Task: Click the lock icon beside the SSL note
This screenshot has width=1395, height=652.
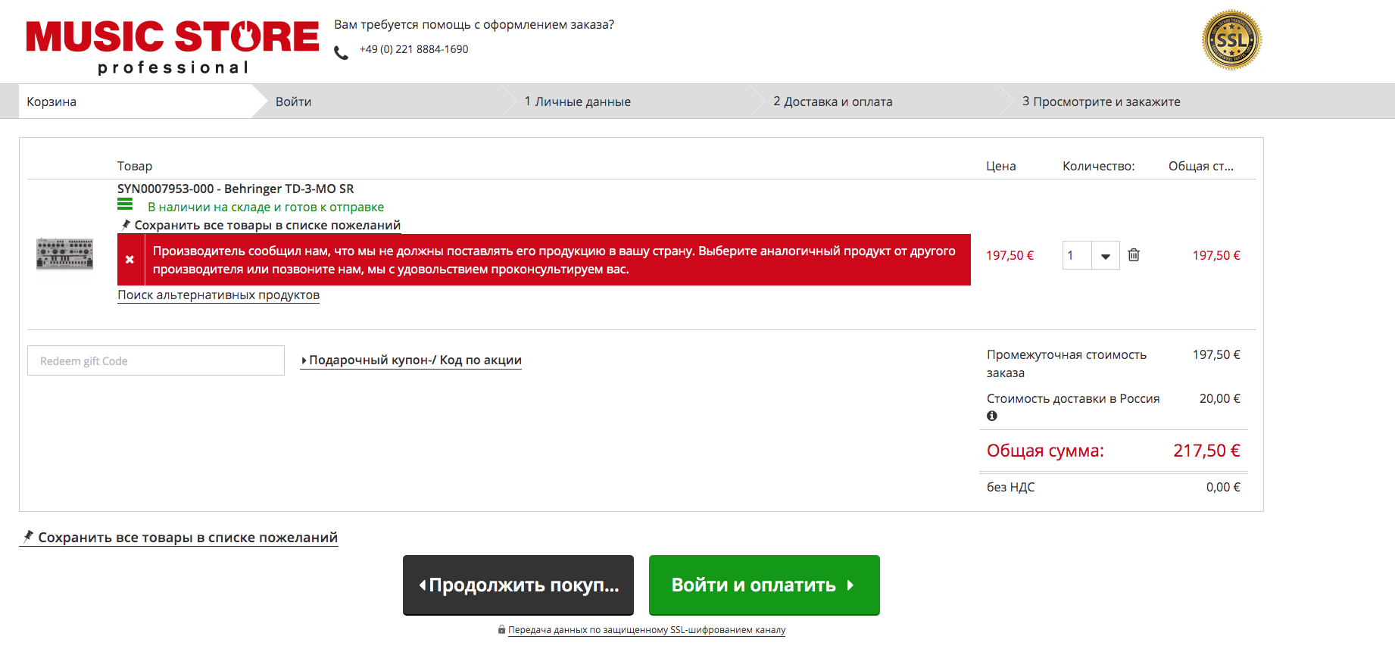Action: (501, 629)
